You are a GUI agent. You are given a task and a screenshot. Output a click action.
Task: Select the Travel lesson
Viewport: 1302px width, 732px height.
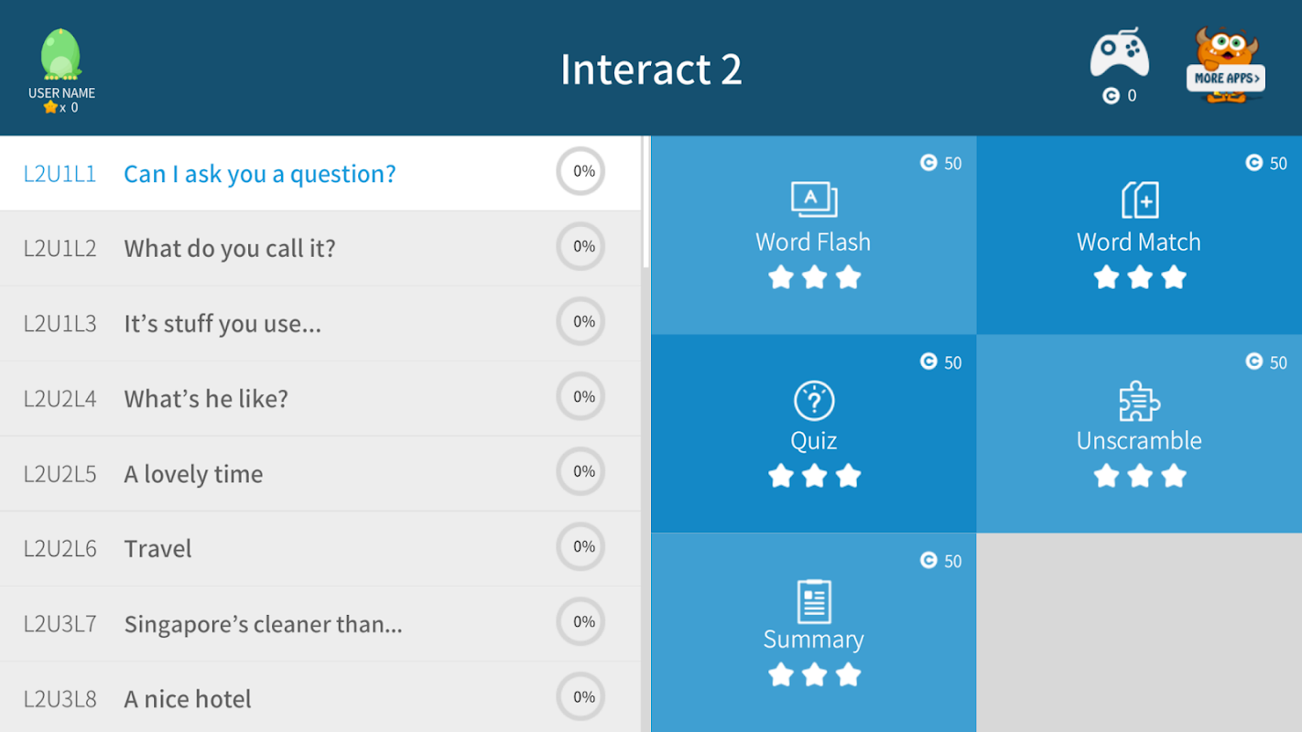(157, 549)
